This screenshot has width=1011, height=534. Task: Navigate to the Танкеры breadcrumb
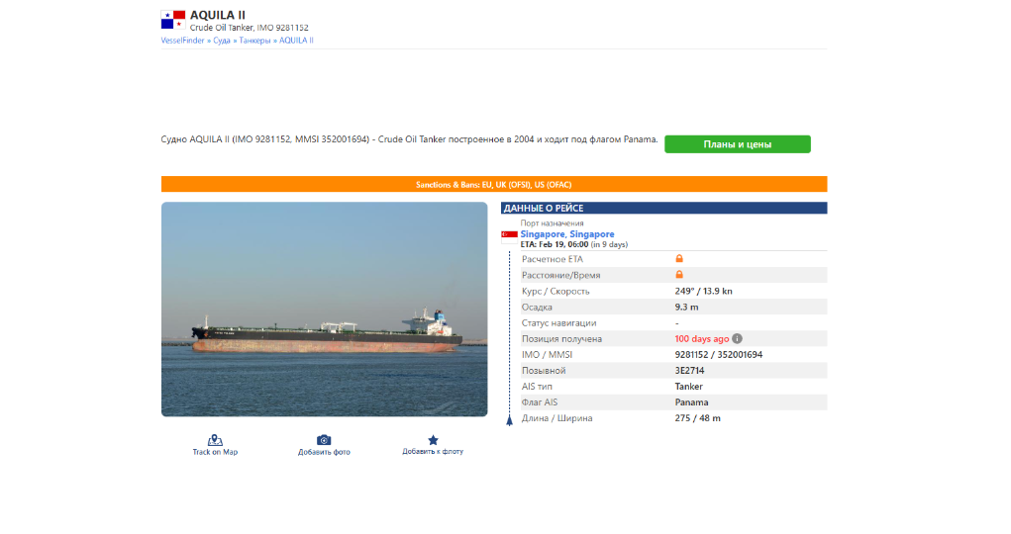point(254,41)
